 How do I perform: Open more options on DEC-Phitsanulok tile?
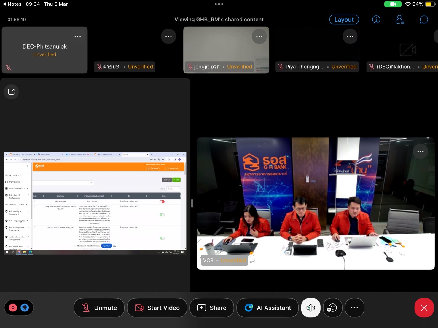click(78, 36)
